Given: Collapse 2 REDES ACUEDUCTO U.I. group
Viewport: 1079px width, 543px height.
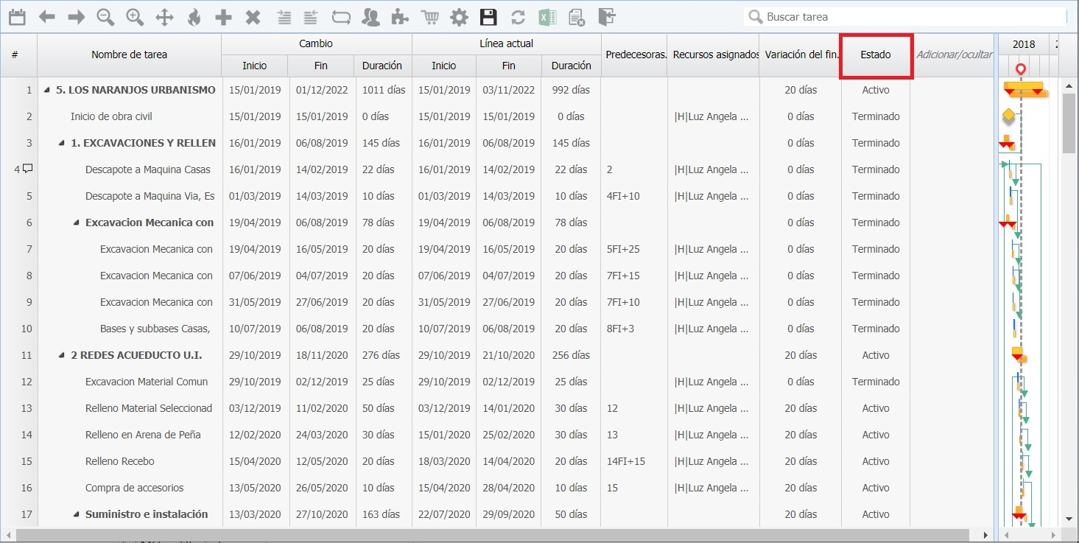Looking at the screenshot, I should click(x=62, y=355).
